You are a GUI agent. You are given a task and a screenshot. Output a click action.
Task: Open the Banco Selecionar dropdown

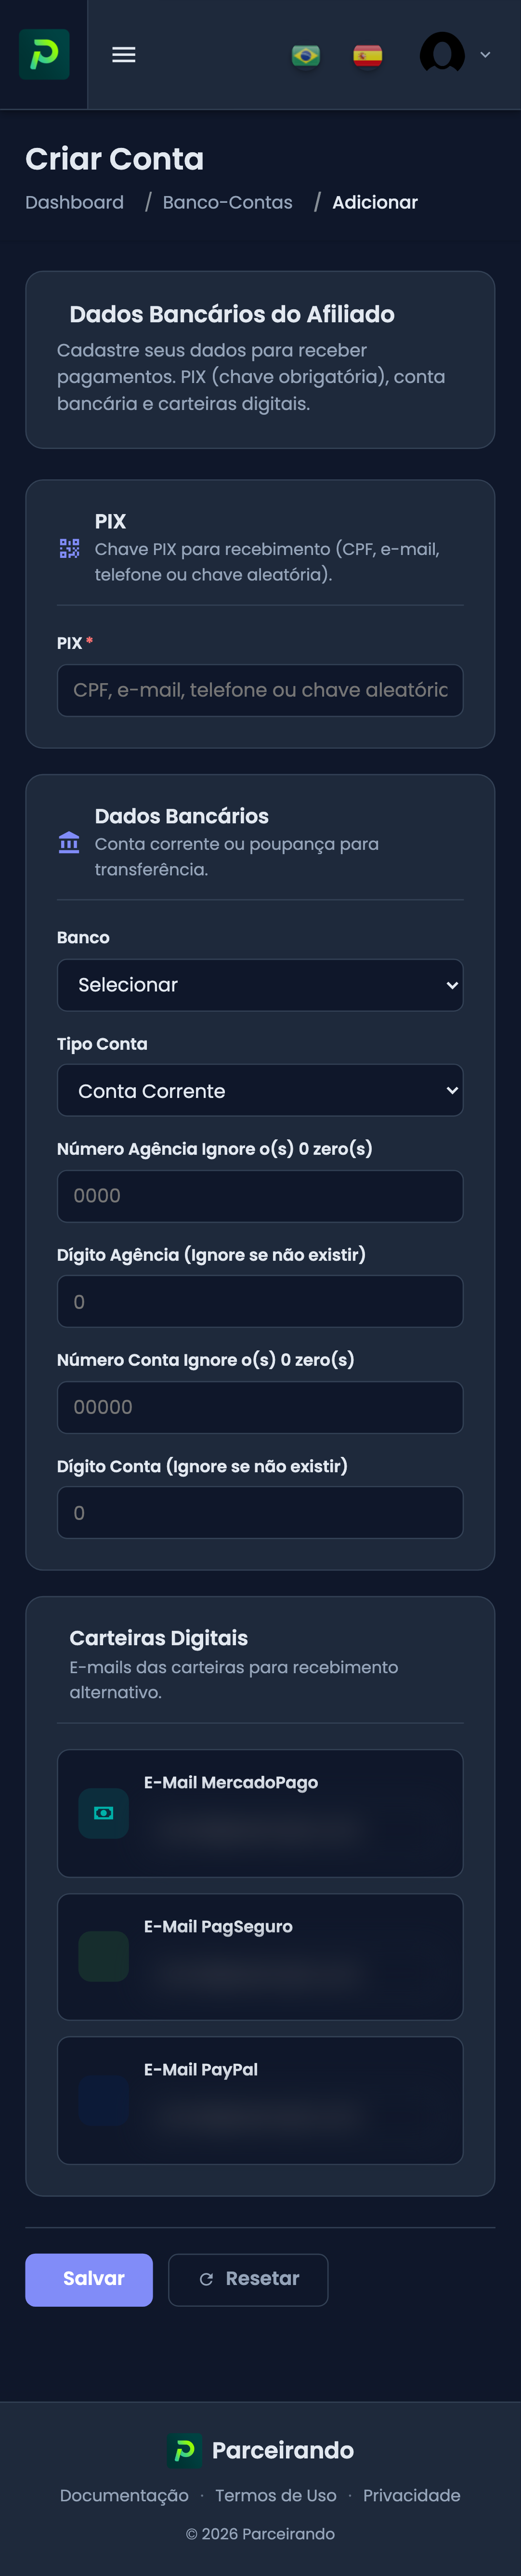point(260,985)
